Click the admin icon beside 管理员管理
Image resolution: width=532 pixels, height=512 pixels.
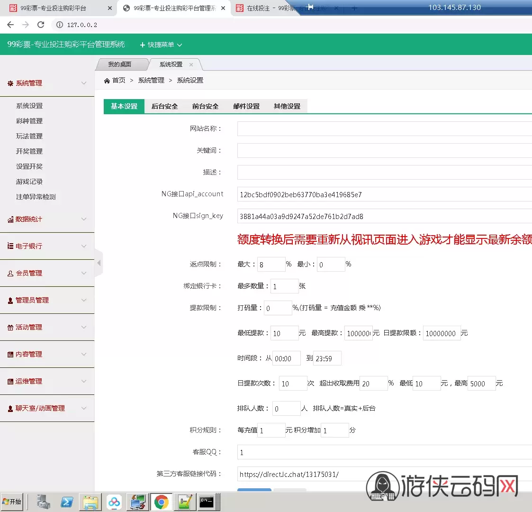coord(10,301)
